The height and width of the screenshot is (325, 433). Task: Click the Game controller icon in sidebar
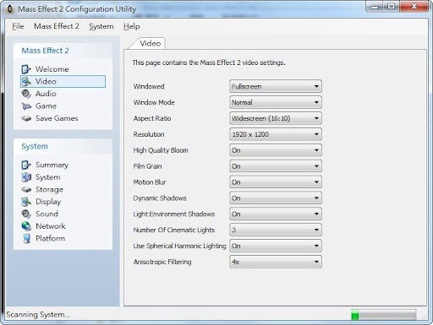[26, 106]
